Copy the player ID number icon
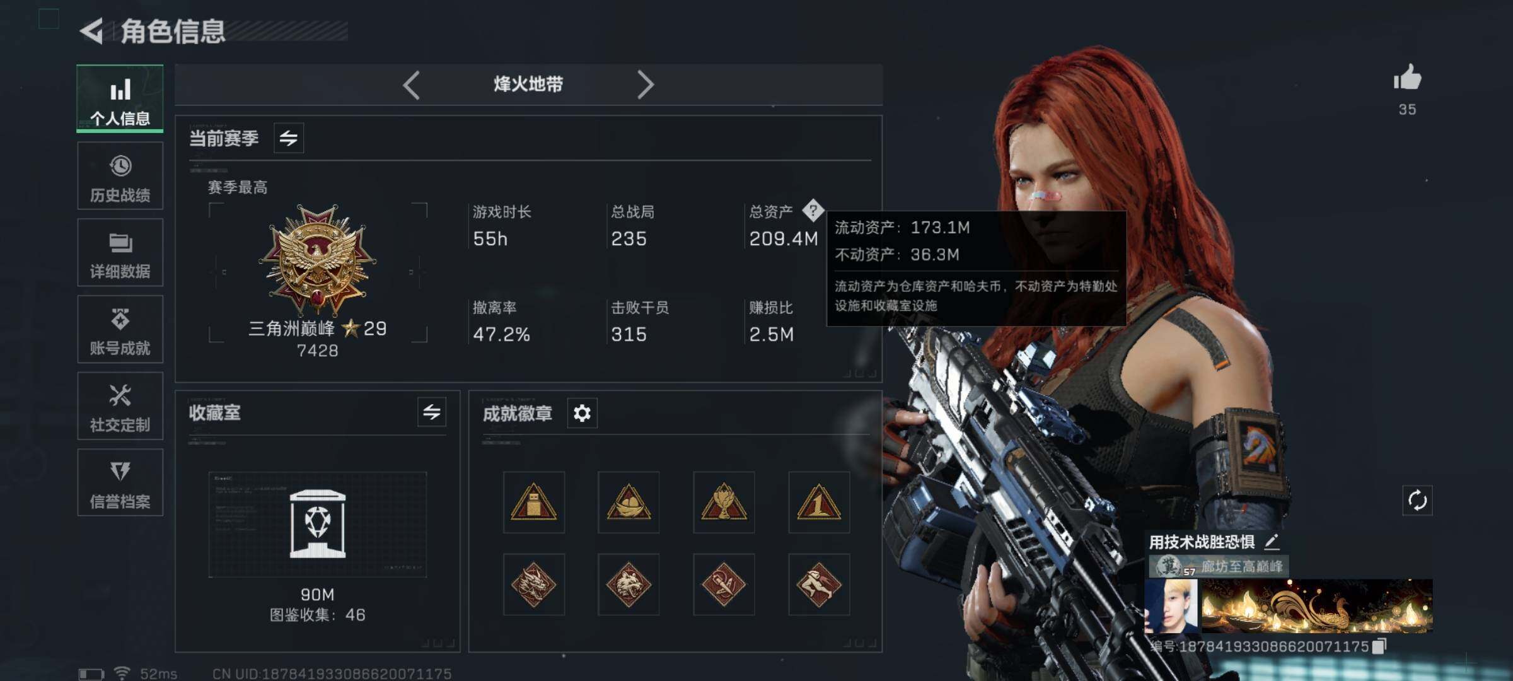The image size is (1513, 681). pyautogui.click(x=1379, y=646)
